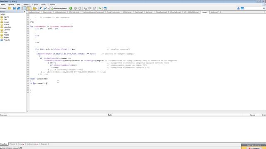Image resolution: width=266 pixels, height=149 pixels.
Task: Switch to the TradeTools.mqh tab
Action: point(113,12)
